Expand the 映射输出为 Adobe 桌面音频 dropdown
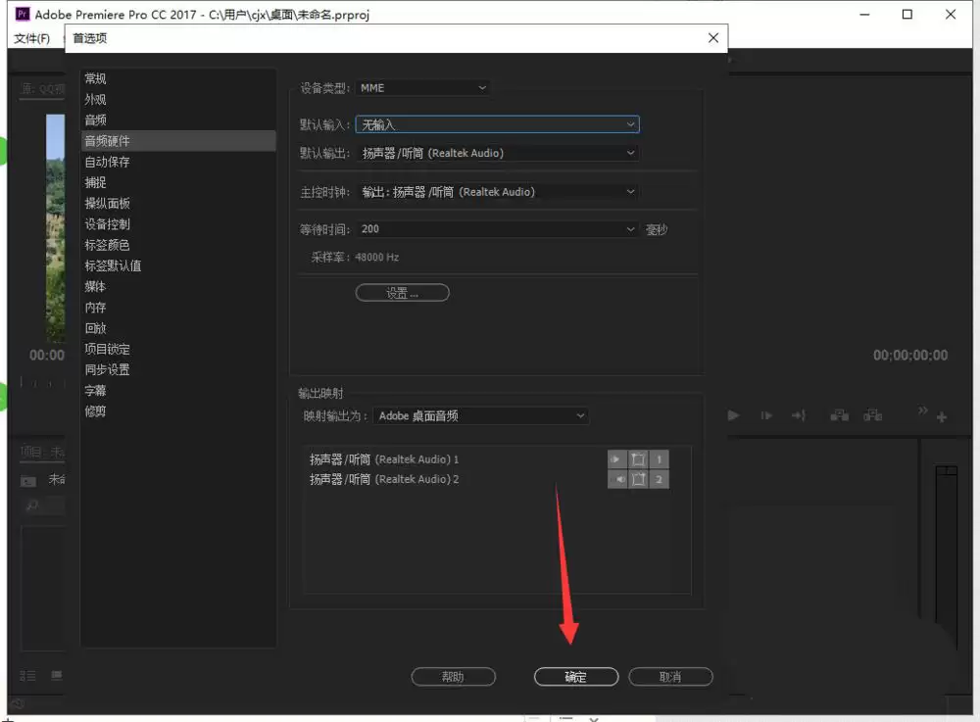 (x=480, y=416)
